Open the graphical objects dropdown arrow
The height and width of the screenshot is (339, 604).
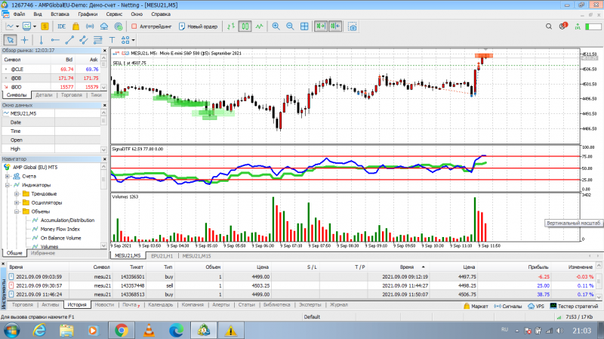(134, 40)
